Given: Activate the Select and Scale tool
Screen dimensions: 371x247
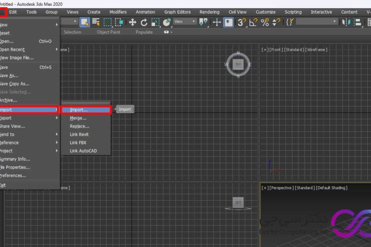Looking at the screenshot, I should pyautogui.click(x=156, y=22).
